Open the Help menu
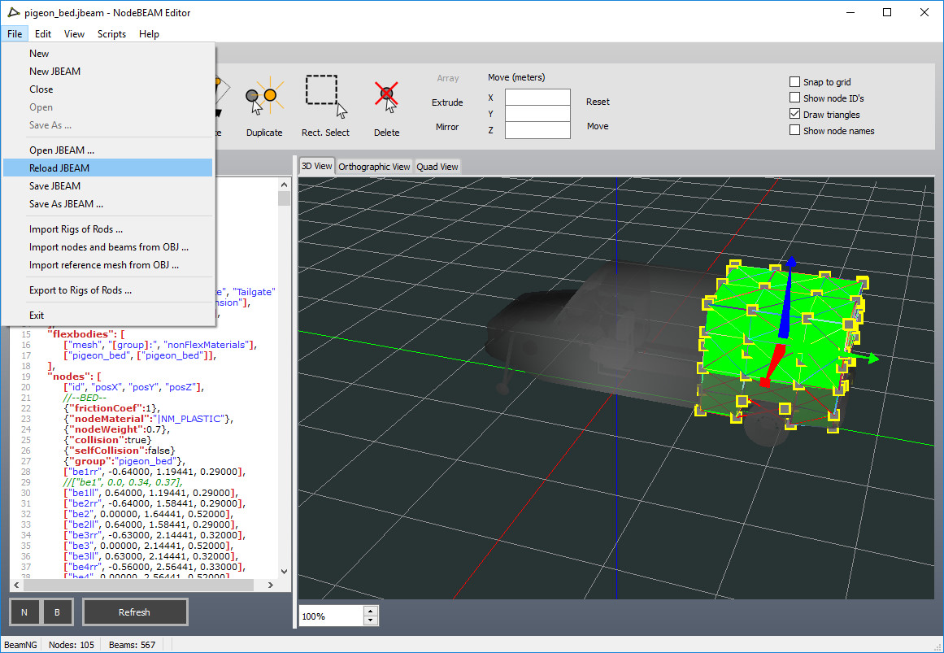944x653 pixels. point(149,33)
